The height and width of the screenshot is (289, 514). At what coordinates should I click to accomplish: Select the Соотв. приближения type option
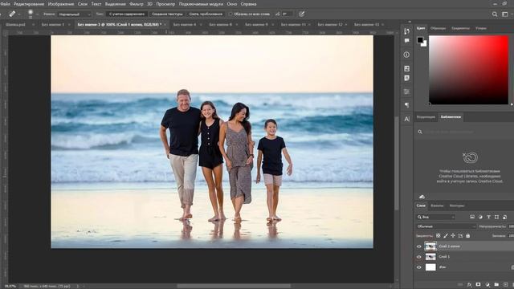[206, 14]
